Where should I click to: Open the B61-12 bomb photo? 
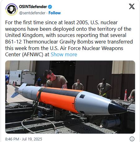pyautogui.click(x=70, y=97)
